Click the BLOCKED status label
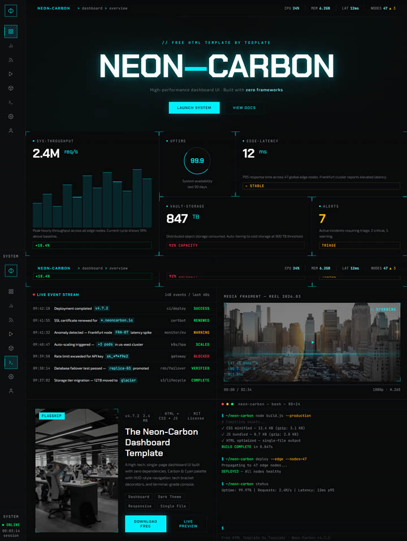This screenshot has width=407, height=541. (x=201, y=356)
